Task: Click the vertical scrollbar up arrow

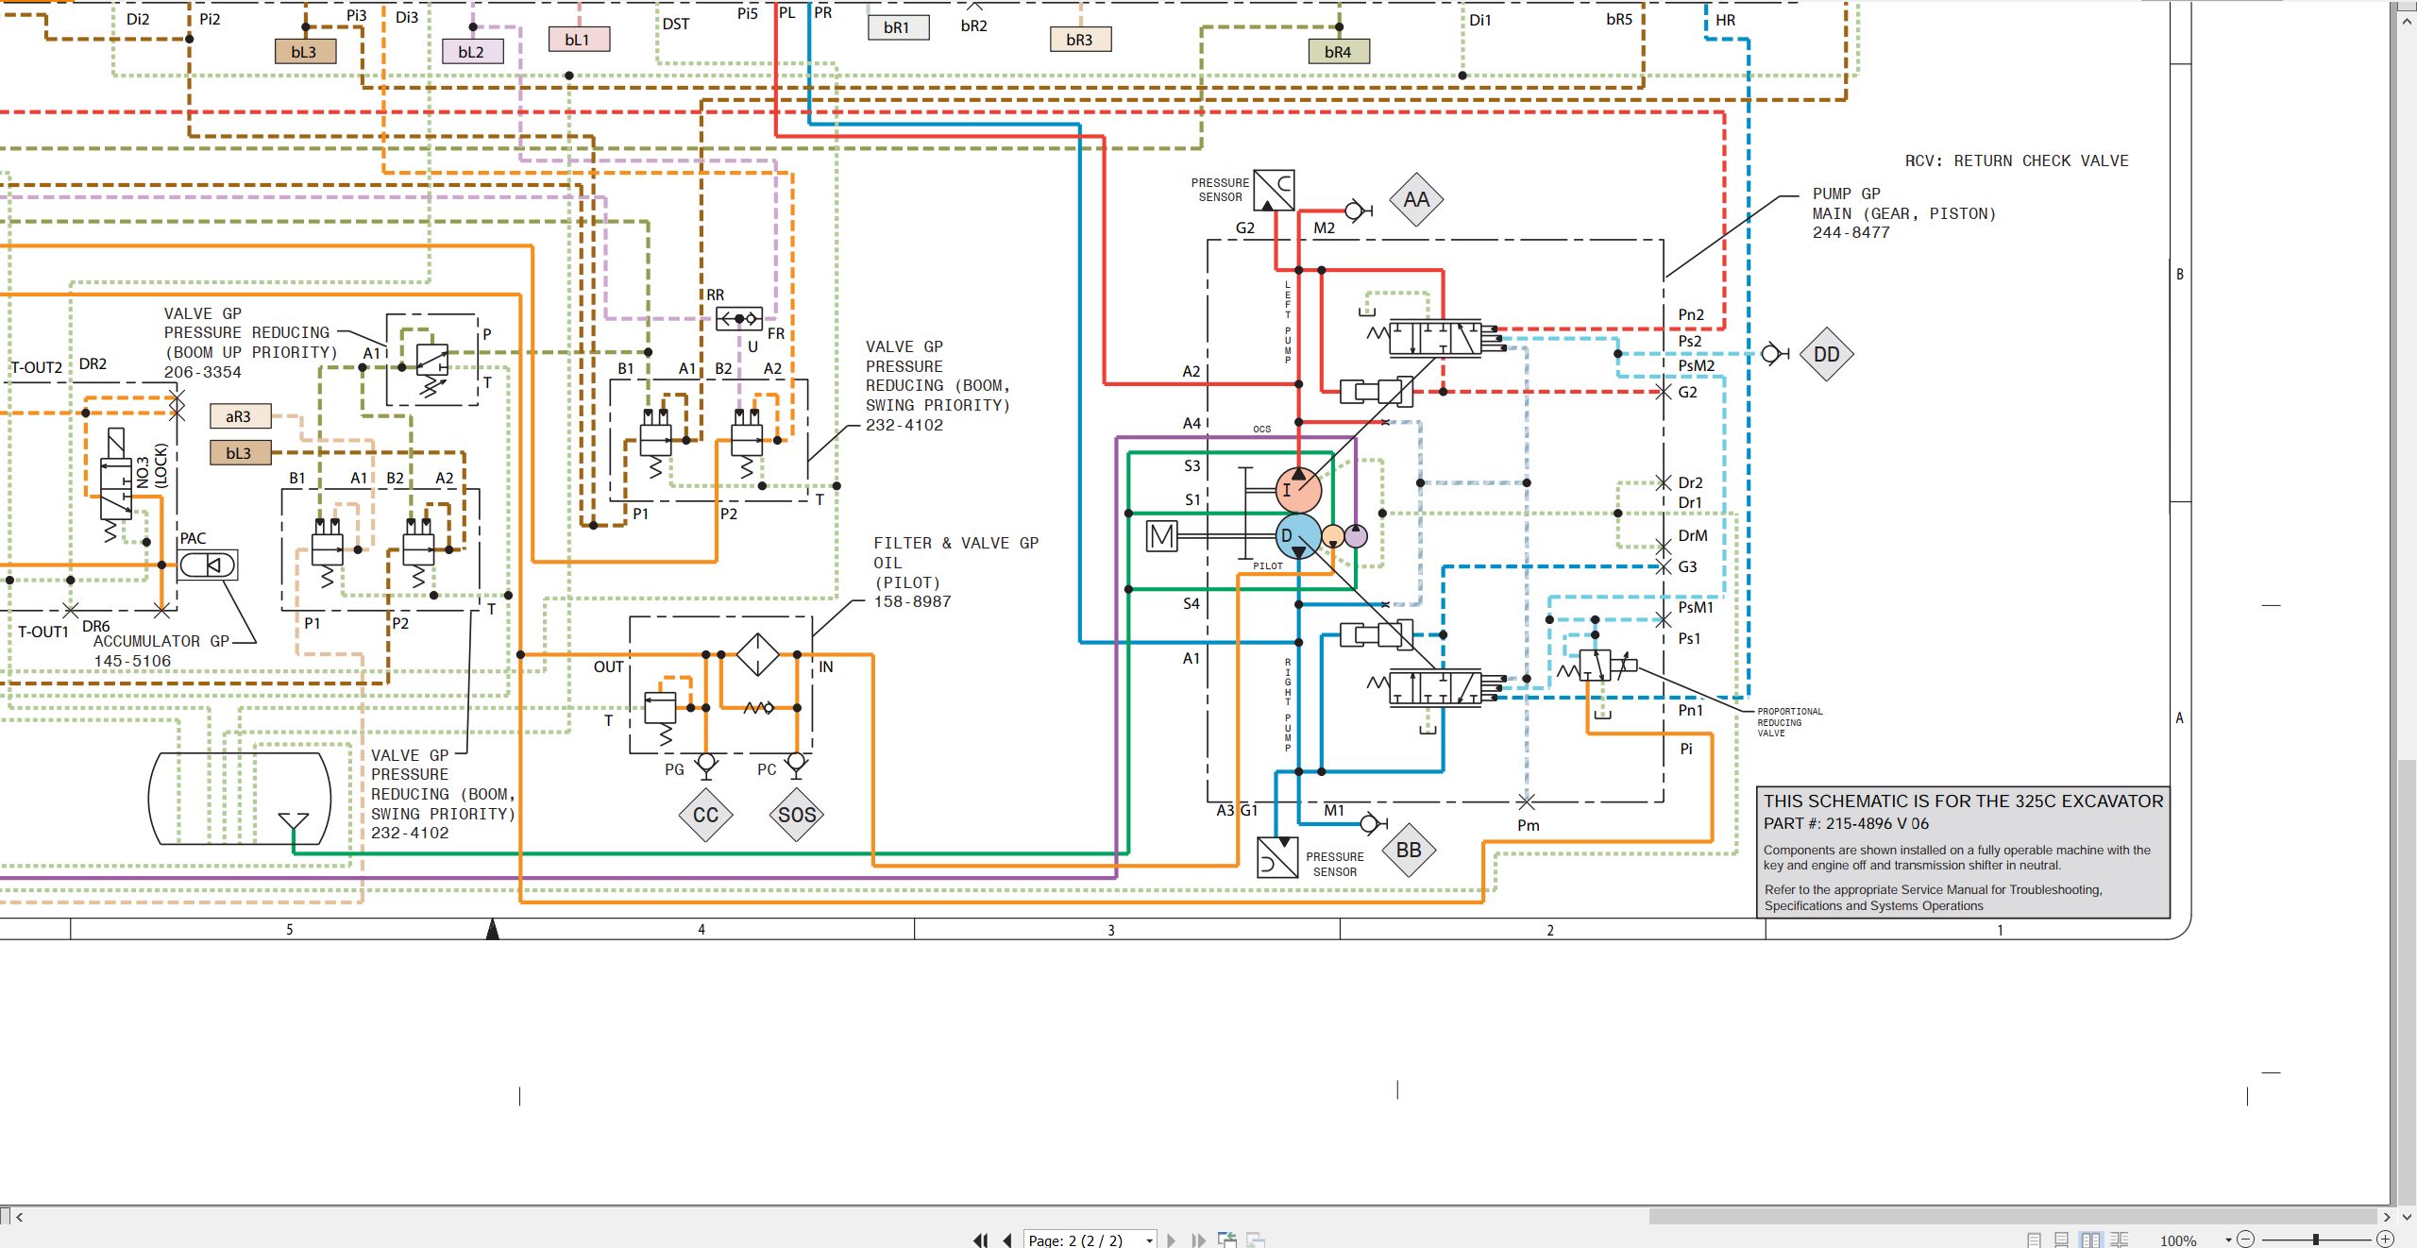Action: [x=2406, y=20]
